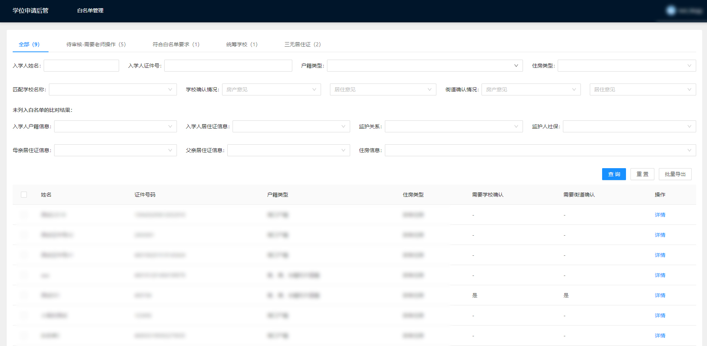
Task: Open 白名单管理 menu item
Action: pos(90,11)
